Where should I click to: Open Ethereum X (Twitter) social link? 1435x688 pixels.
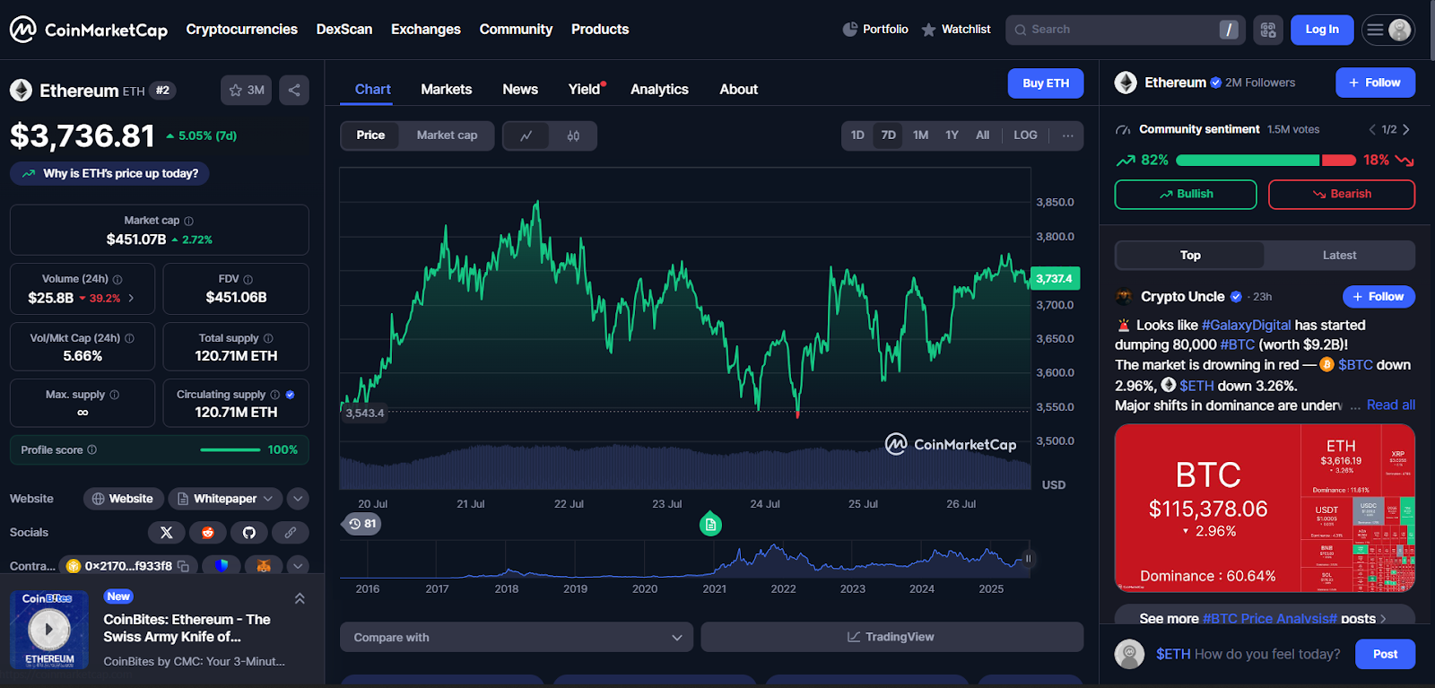166,533
